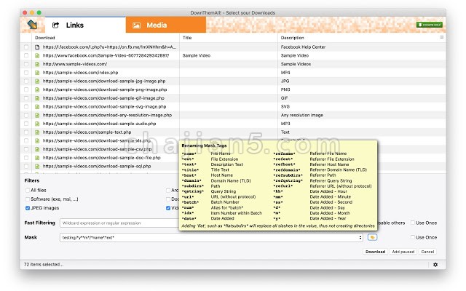The image size is (466, 291).
Task: Switch to the Media tab
Action: (x=166, y=25)
